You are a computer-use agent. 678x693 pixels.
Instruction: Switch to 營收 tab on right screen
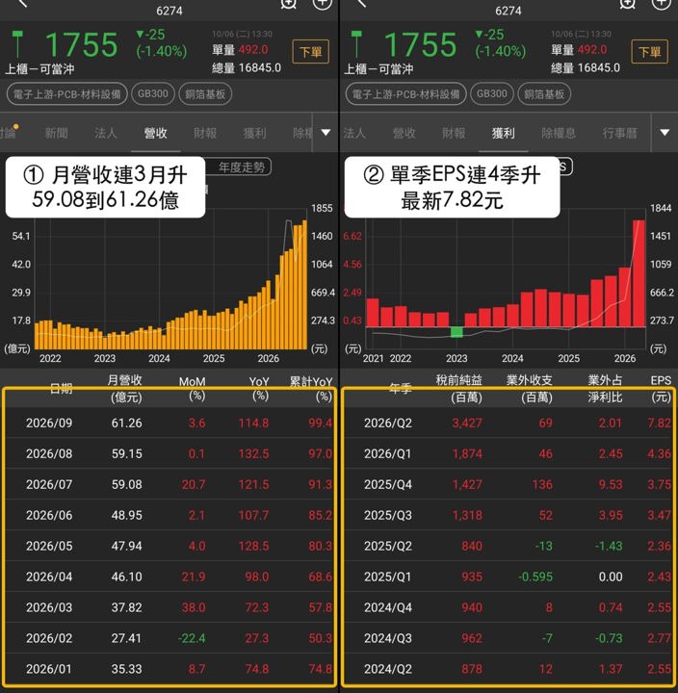(404, 133)
